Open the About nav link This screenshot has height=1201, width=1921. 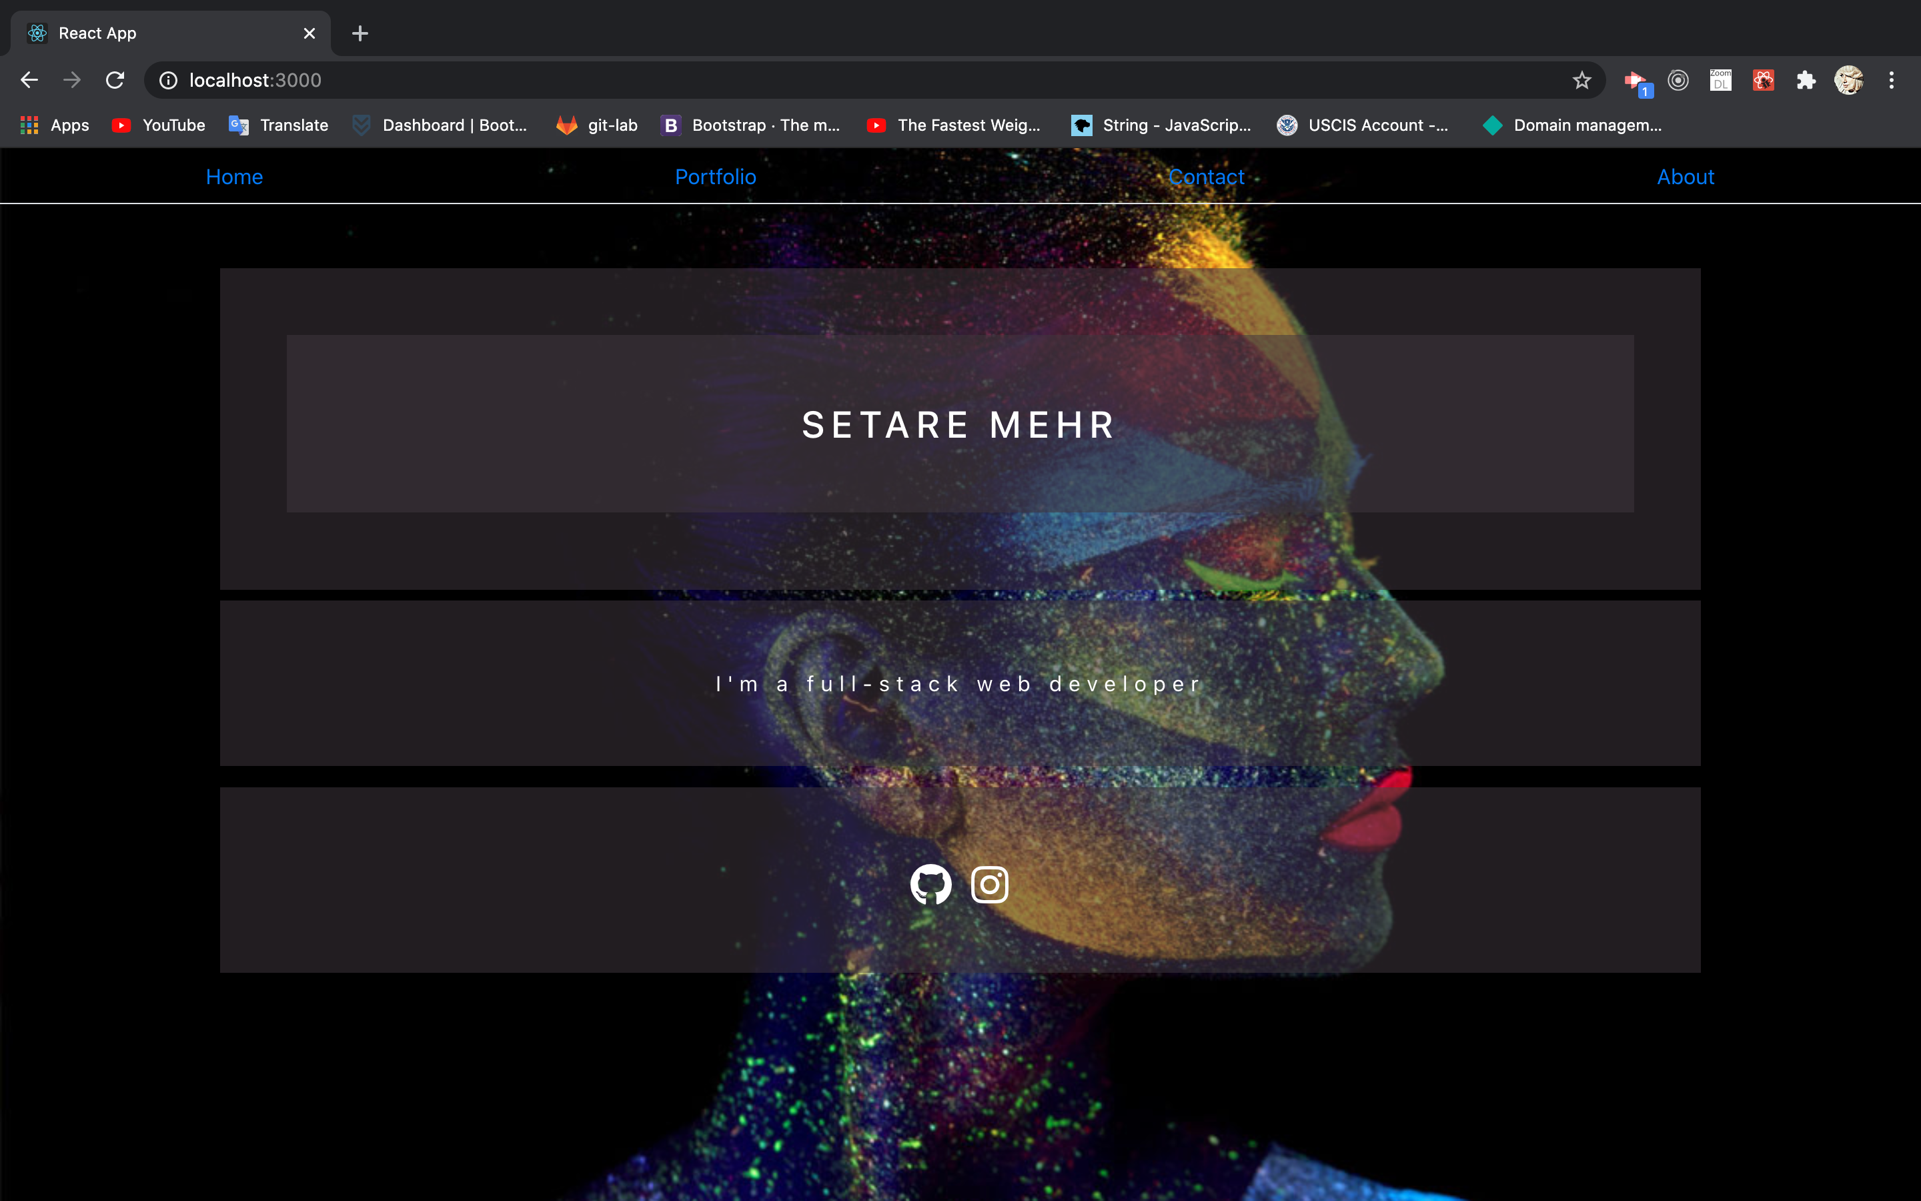point(1686,177)
